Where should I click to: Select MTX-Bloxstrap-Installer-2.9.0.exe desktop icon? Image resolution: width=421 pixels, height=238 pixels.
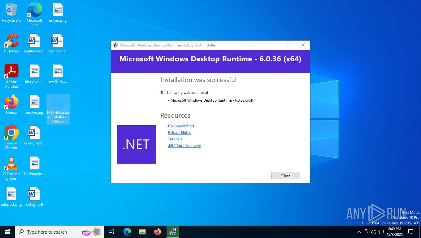tap(58, 109)
